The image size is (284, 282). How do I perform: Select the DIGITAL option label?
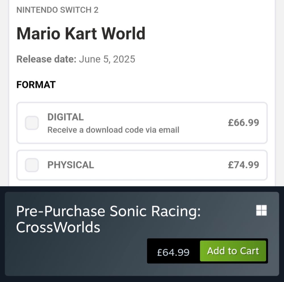65,117
